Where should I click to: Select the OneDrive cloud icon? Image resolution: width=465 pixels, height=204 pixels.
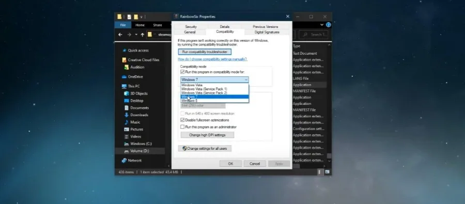pyautogui.click(x=125, y=77)
